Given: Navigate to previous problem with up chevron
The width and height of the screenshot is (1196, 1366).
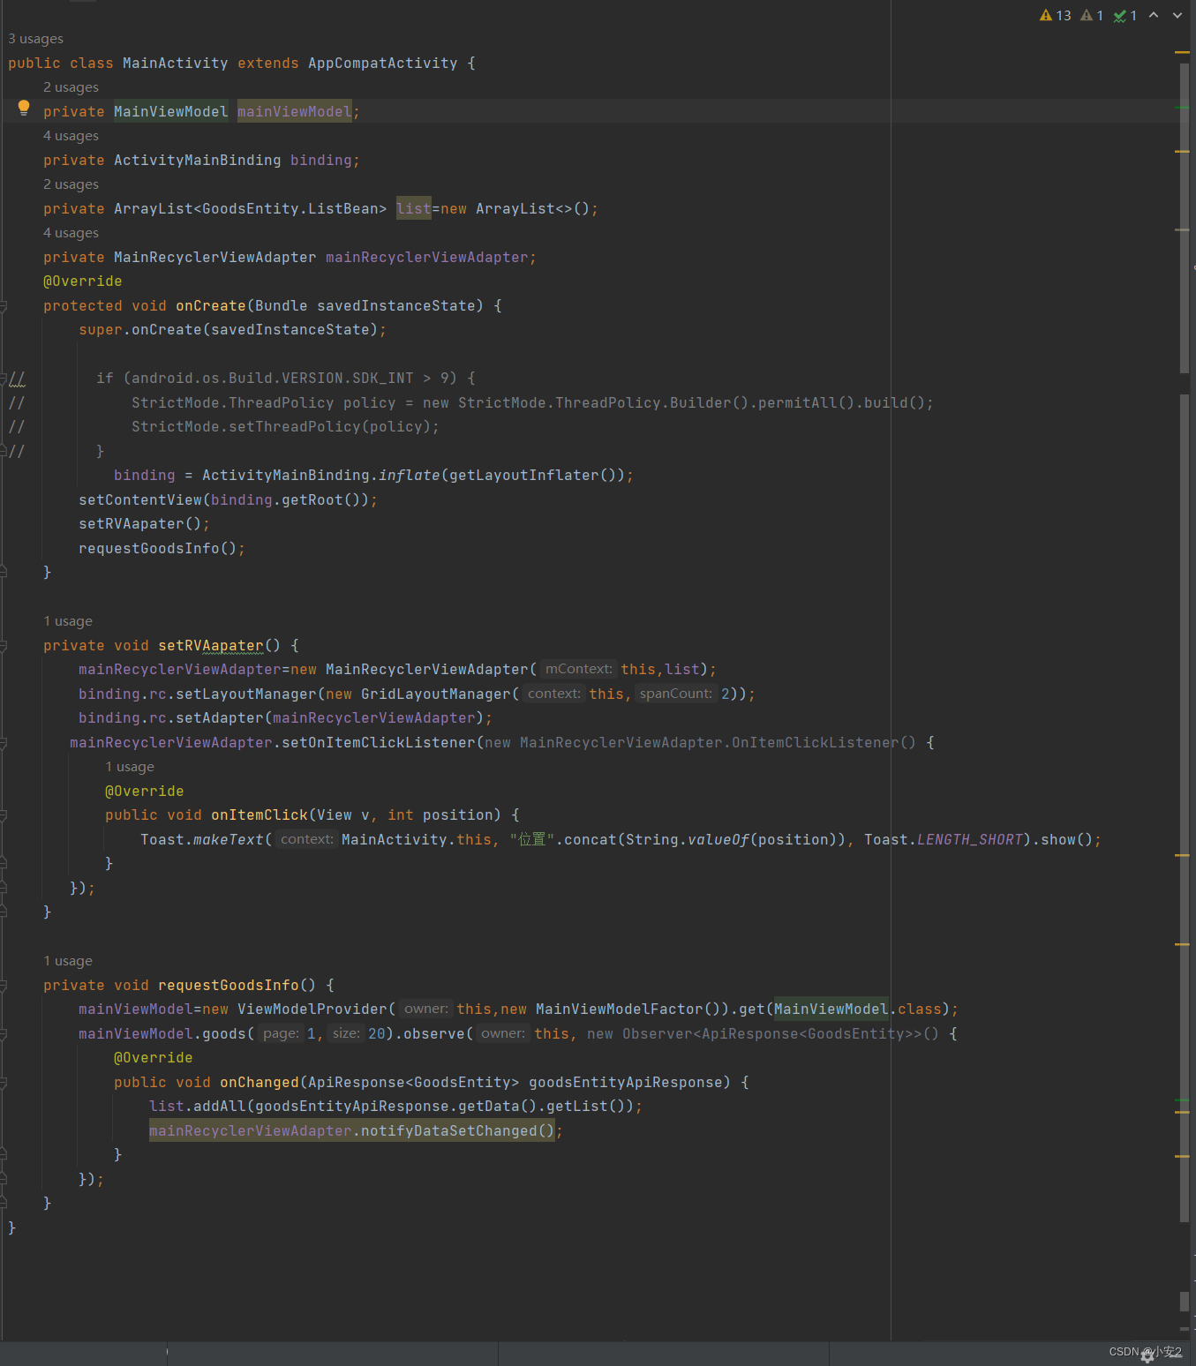Looking at the screenshot, I should tap(1154, 15).
